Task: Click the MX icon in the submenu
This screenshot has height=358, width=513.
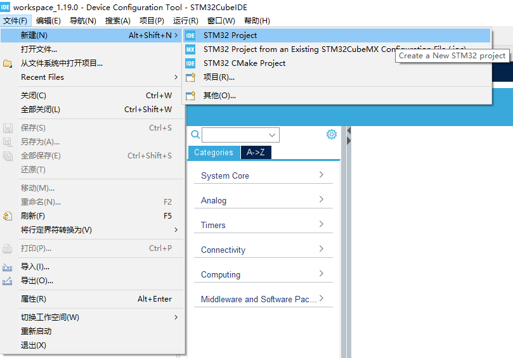Action: pyautogui.click(x=190, y=49)
